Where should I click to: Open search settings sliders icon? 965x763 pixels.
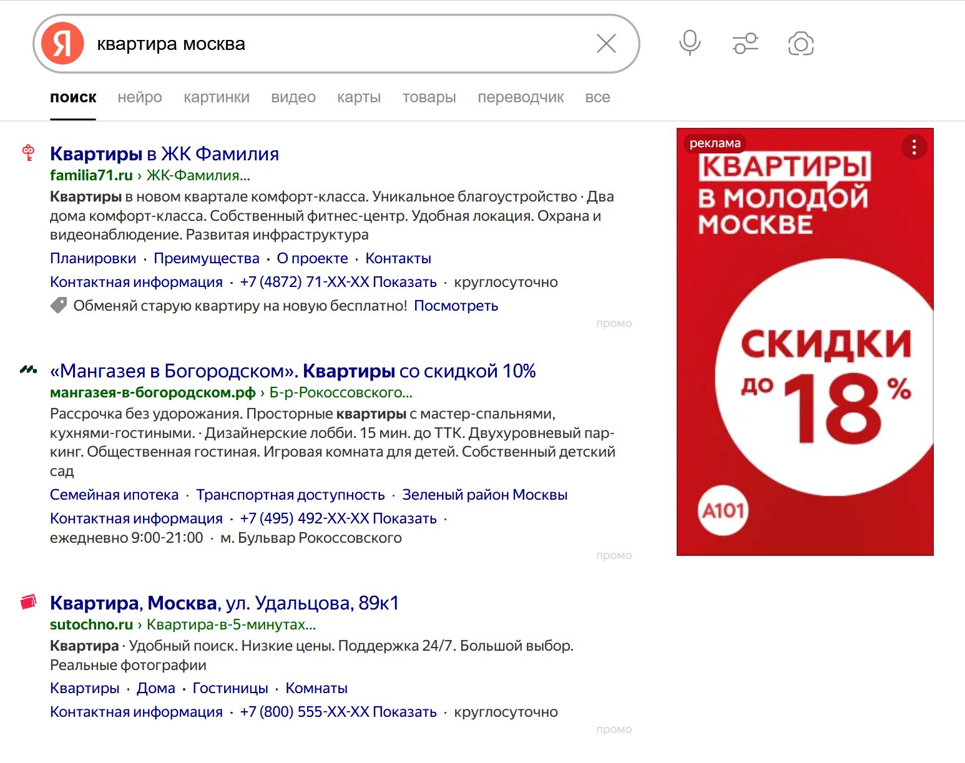(x=745, y=44)
